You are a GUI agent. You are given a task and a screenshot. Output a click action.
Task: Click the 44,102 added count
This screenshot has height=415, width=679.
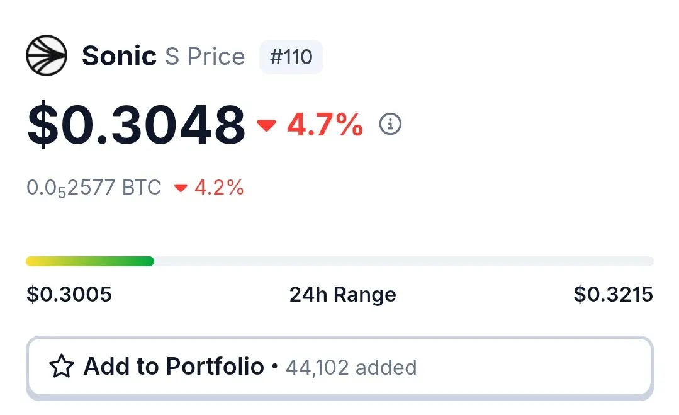pyautogui.click(x=351, y=368)
